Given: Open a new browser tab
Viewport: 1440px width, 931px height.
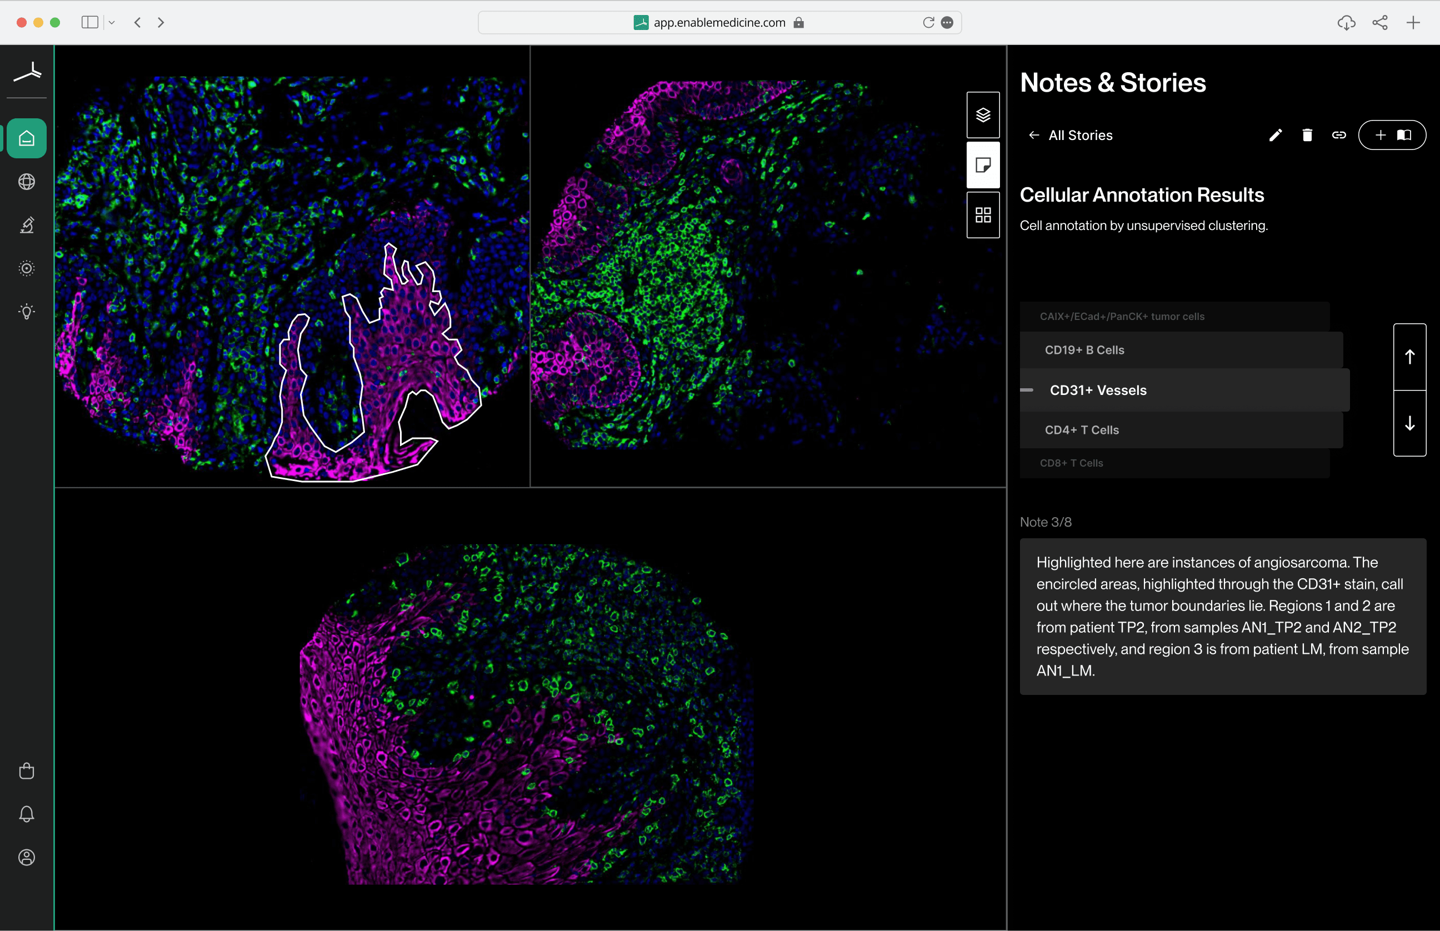Looking at the screenshot, I should (1413, 22).
